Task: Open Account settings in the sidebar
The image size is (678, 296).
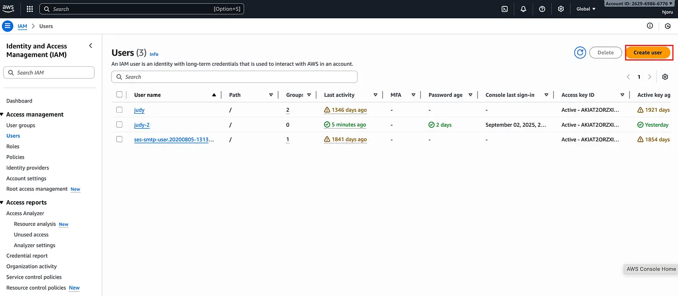Action: click(x=26, y=178)
